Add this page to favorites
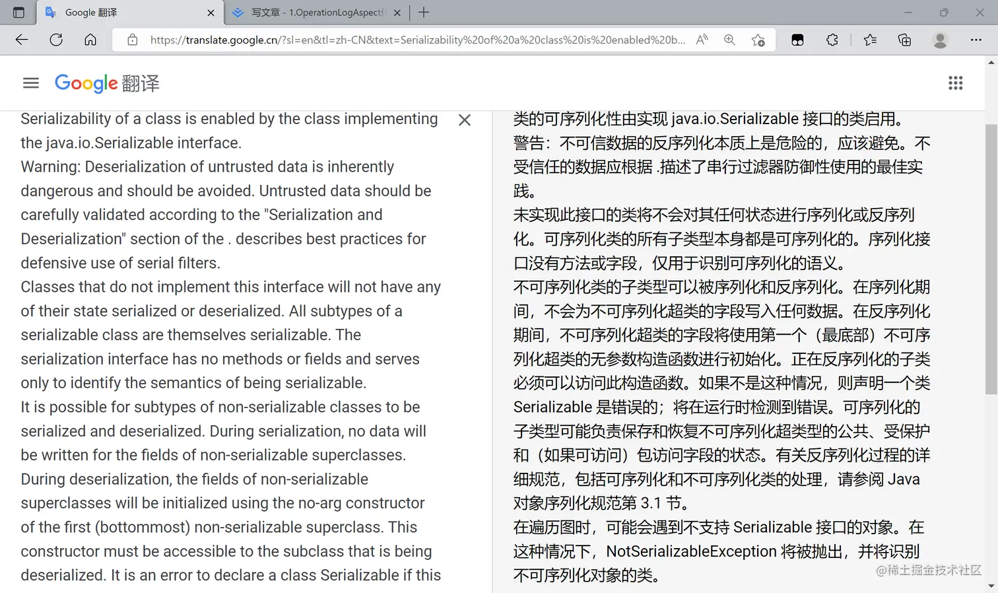Viewport: 998px width, 593px height. [x=758, y=40]
